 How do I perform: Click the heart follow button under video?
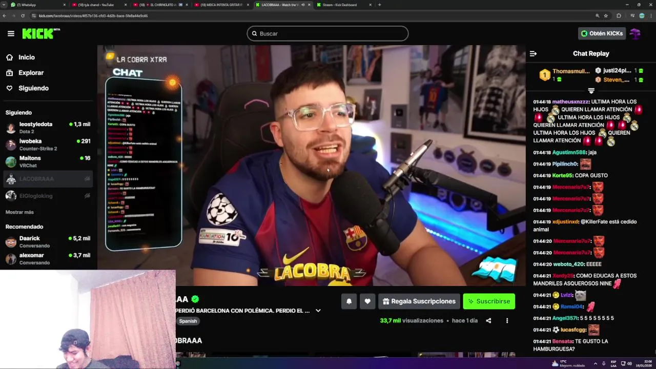coord(367,301)
